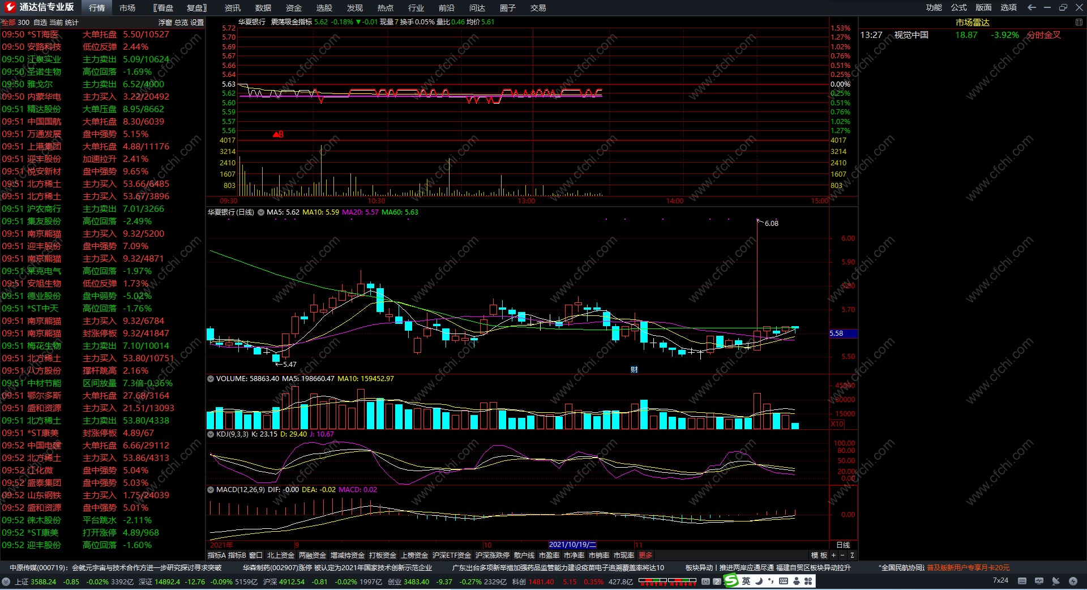Open the 市场雷达 panel list icon

coord(1079,22)
